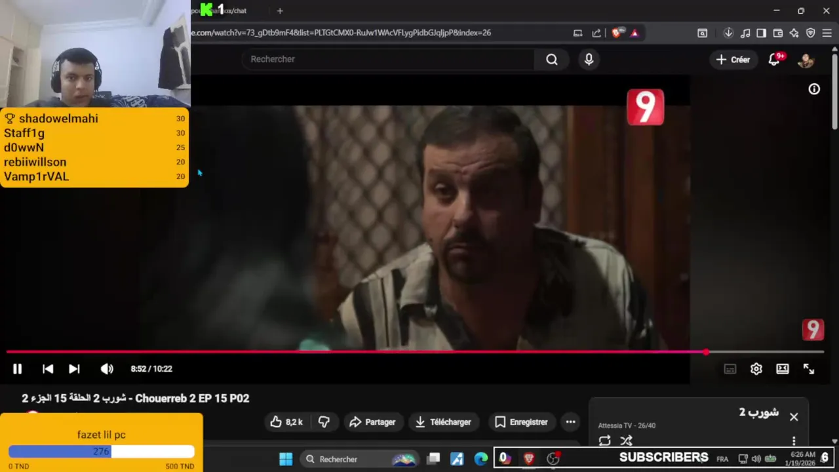This screenshot has height=472, width=839.
Task: Toggle playlist loop
Action: [x=605, y=441]
